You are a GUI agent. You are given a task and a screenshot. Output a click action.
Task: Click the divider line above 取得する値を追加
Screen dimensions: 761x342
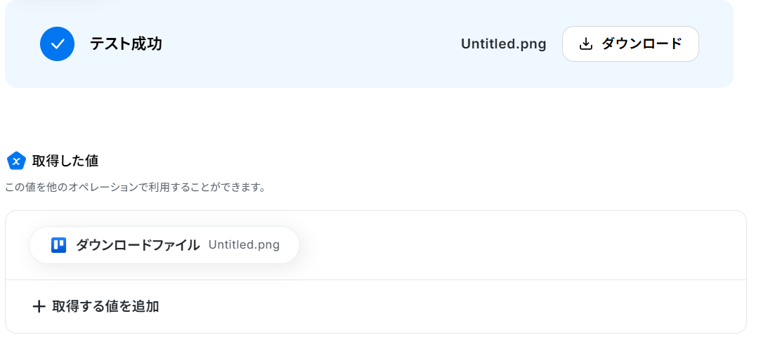click(x=376, y=280)
